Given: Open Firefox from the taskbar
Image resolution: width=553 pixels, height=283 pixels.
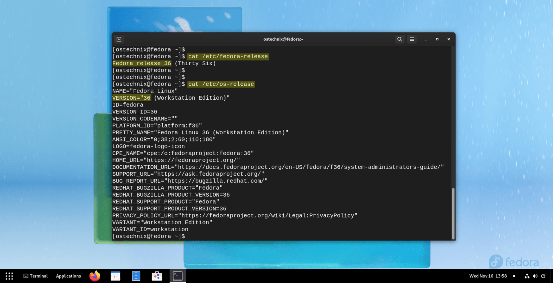Looking at the screenshot, I should pos(94,276).
